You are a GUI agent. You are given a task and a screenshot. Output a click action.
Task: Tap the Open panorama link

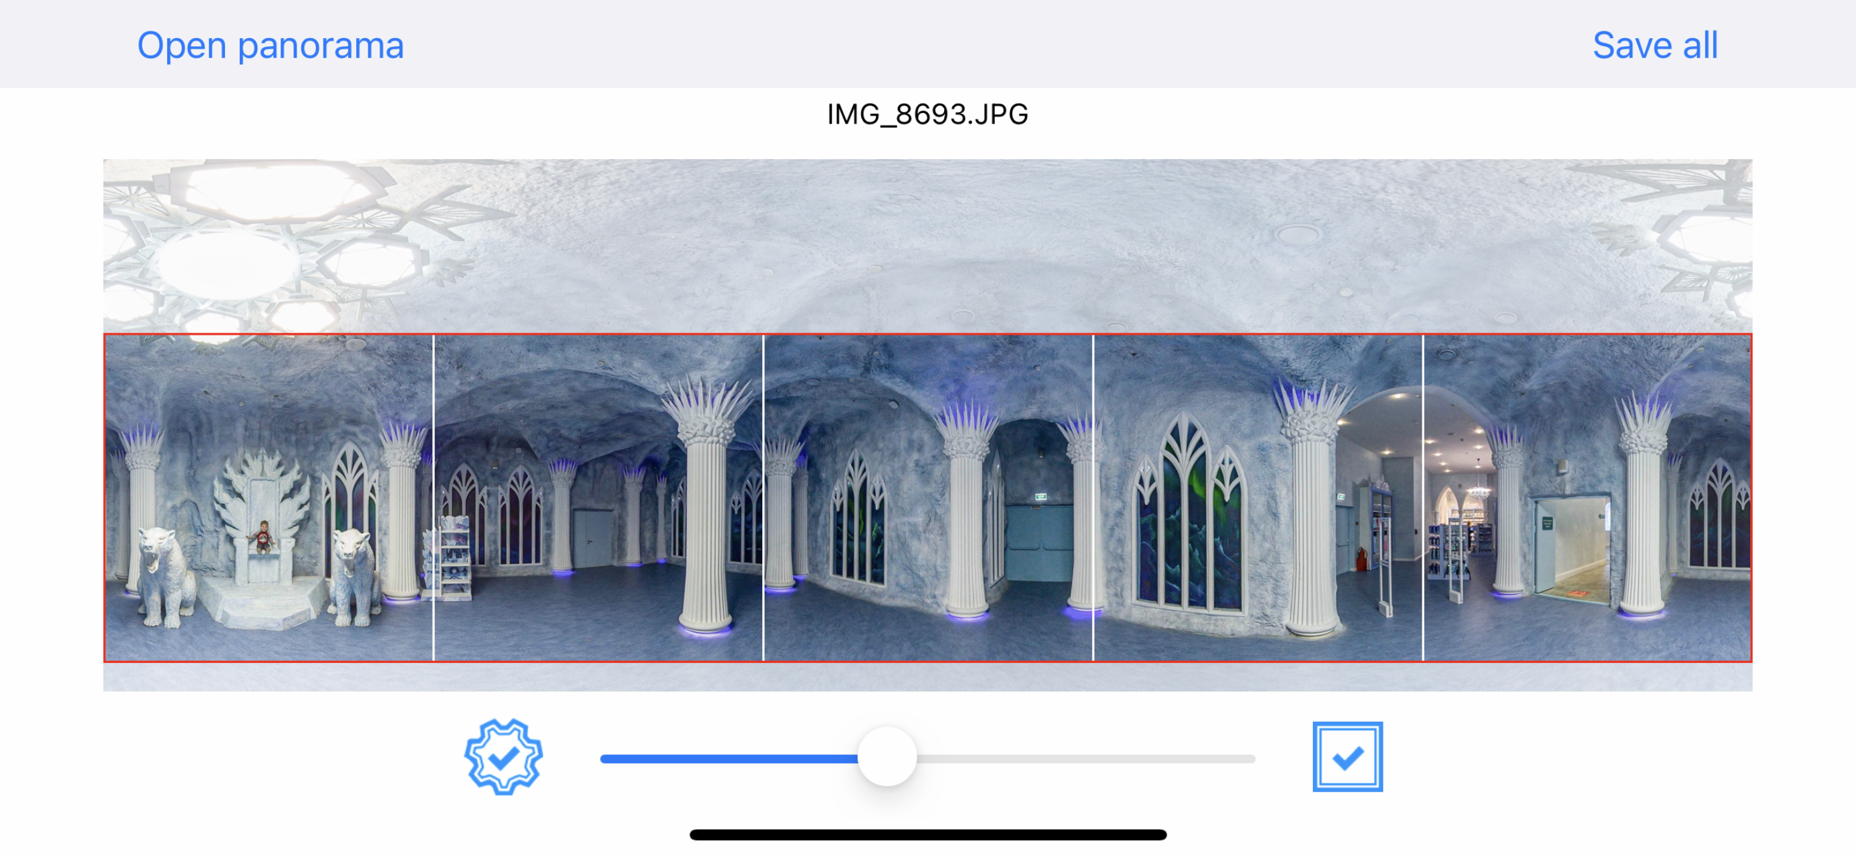[270, 45]
